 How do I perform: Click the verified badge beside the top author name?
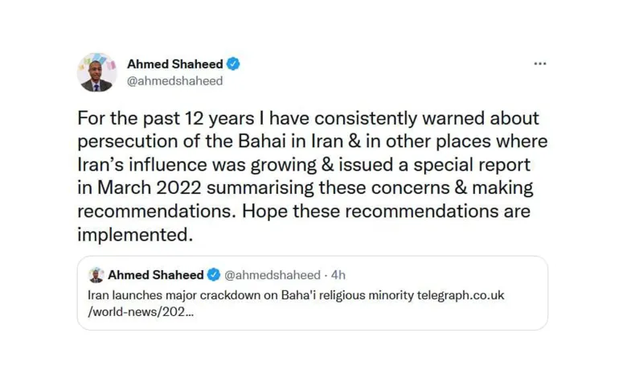pyautogui.click(x=233, y=64)
